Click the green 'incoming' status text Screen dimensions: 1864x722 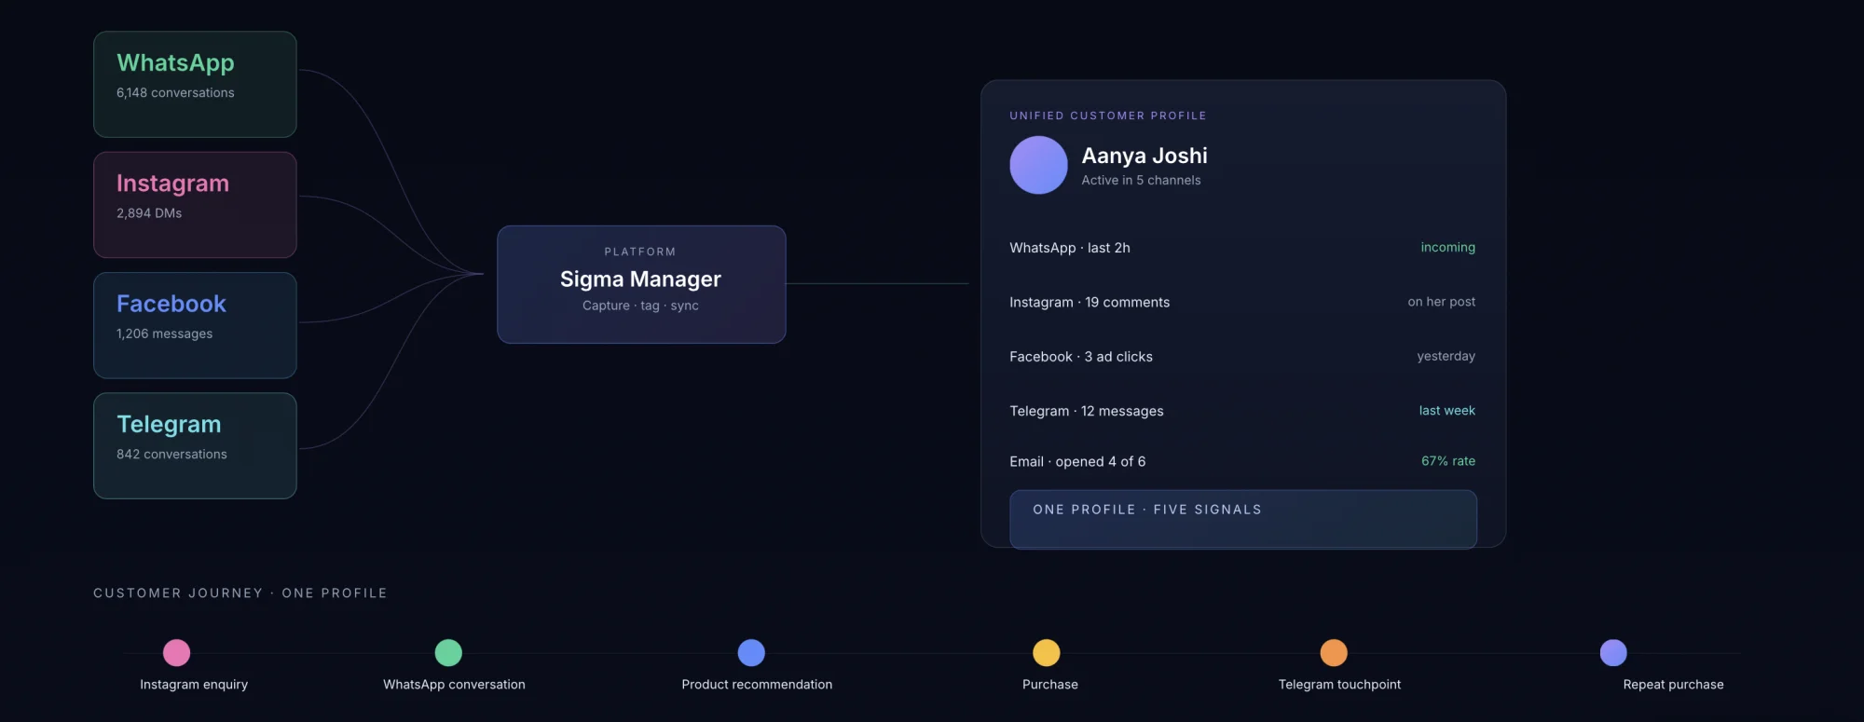click(x=1447, y=247)
